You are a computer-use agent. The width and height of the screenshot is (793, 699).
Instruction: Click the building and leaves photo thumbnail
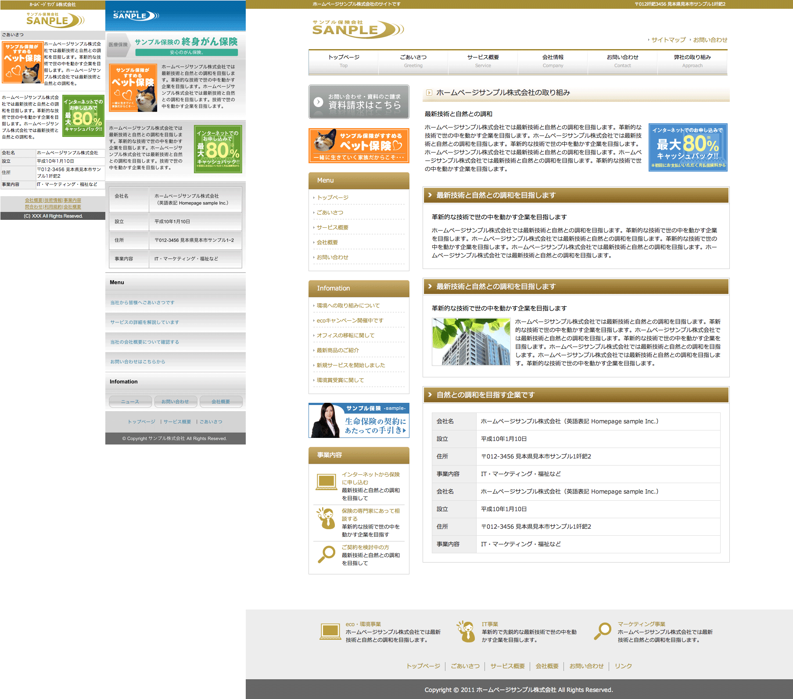click(x=471, y=342)
